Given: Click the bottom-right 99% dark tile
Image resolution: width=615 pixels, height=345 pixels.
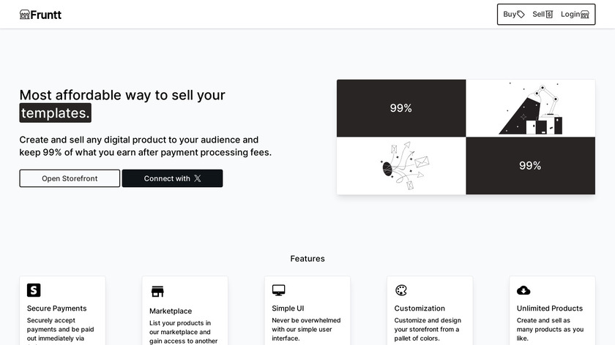Looking at the screenshot, I should [530, 166].
